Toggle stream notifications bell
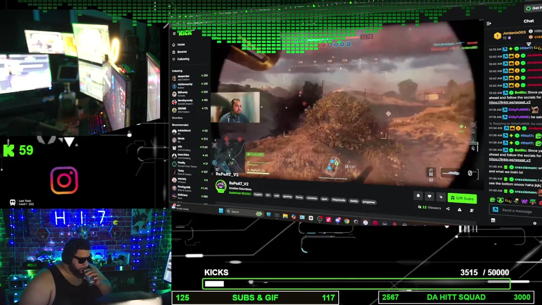This screenshot has width=542, height=305. point(418,196)
